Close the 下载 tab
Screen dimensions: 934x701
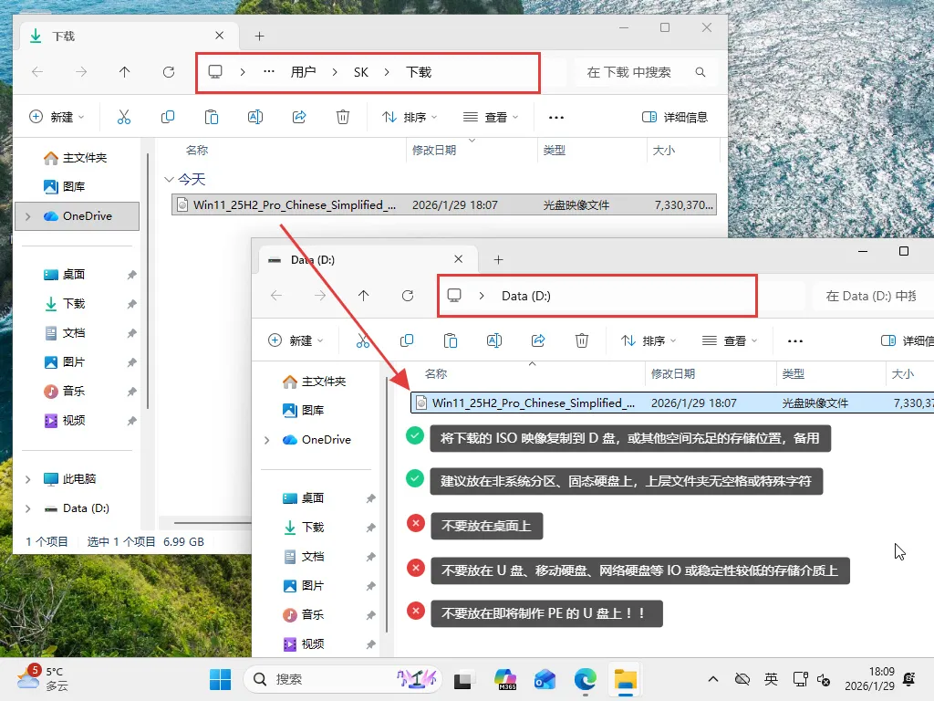click(220, 36)
